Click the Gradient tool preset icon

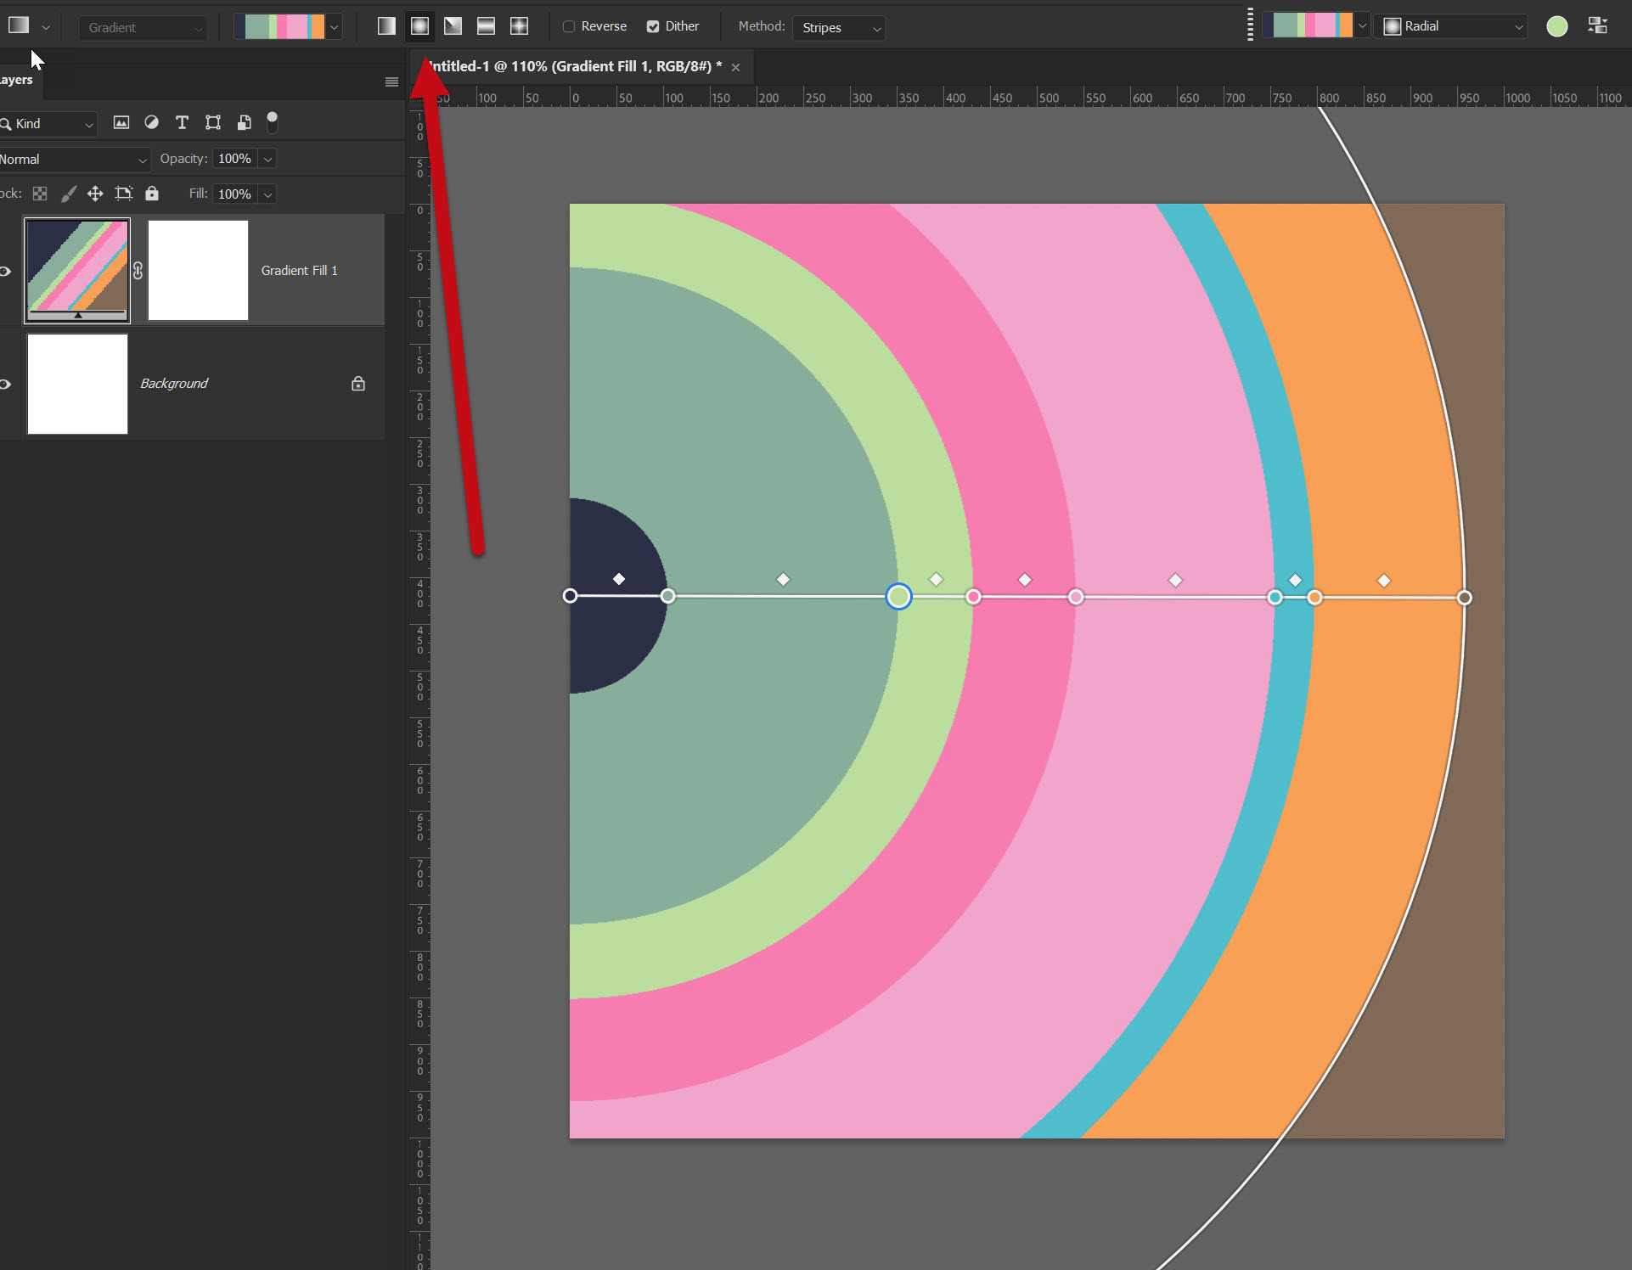tap(19, 25)
